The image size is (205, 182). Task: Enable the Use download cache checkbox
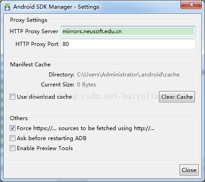click(x=12, y=97)
